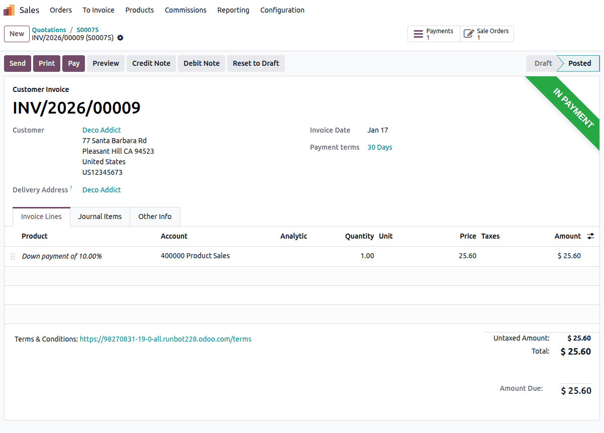
Task: Open the actions gear icon beside the breadcrumb
Action: tap(120, 38)
